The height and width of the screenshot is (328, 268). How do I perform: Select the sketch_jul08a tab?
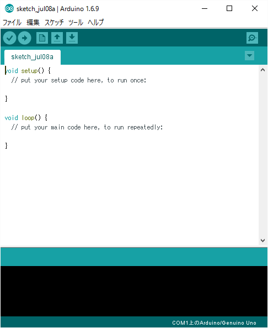33,57
